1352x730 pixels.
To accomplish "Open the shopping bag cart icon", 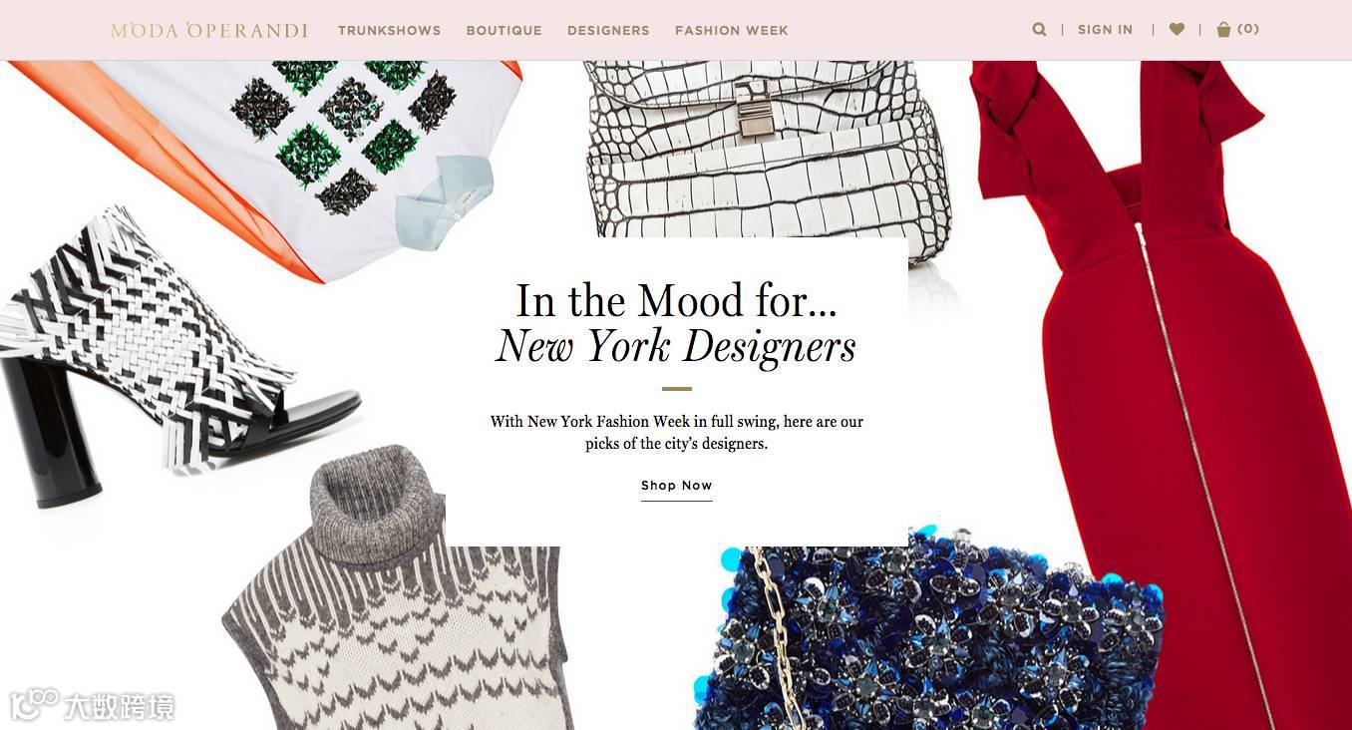I will coord(1223,30).
